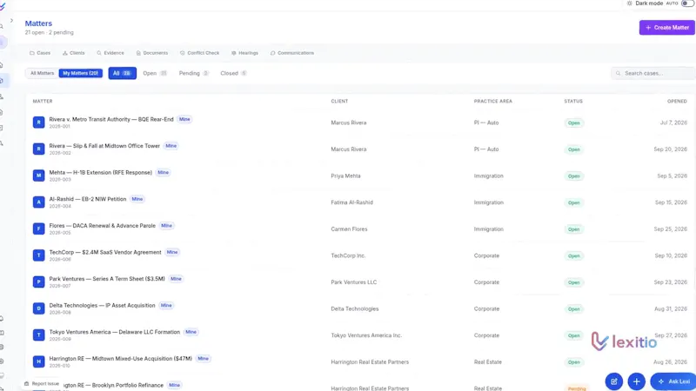696x391 pixels.
Task: Click the Jul 7, 2026 opened date
Action: [673, 123]
